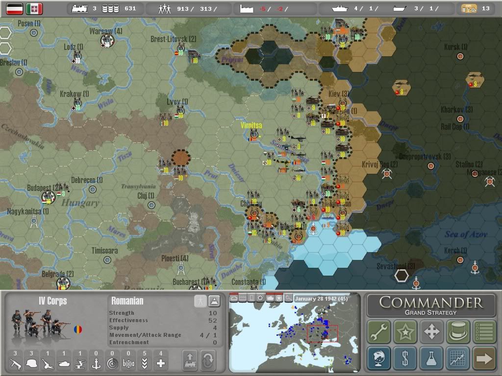The width and height of the screenshot is (502, 376).
Task: Click the Dnepropetrovsk (3) city marker
Action: coord(430,166)
